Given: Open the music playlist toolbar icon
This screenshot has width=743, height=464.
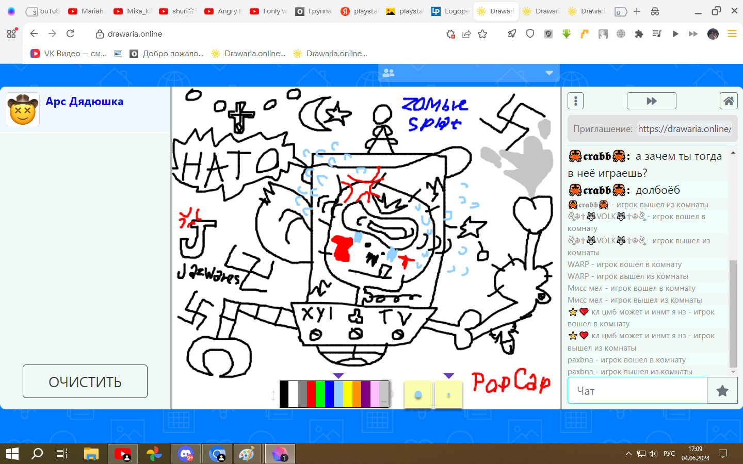Looking at the screenshot, I should click(x=657, y=34).
